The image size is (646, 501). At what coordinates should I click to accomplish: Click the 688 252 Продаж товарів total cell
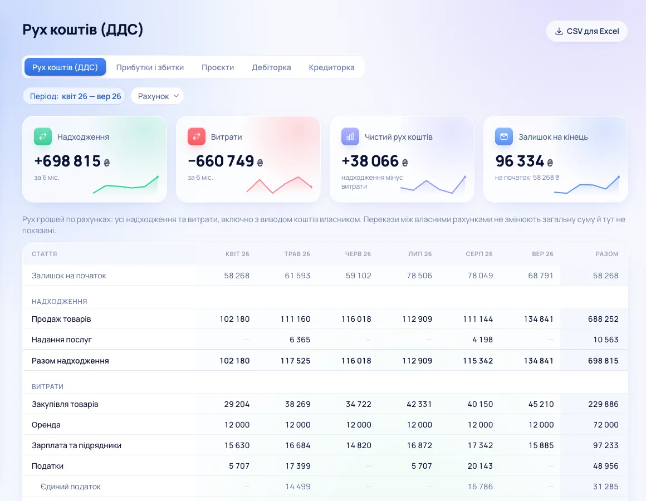(603, 319)
